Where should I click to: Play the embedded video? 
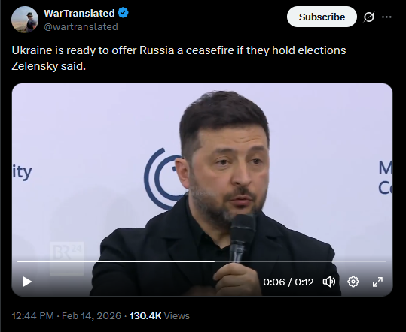pos(27,282)
